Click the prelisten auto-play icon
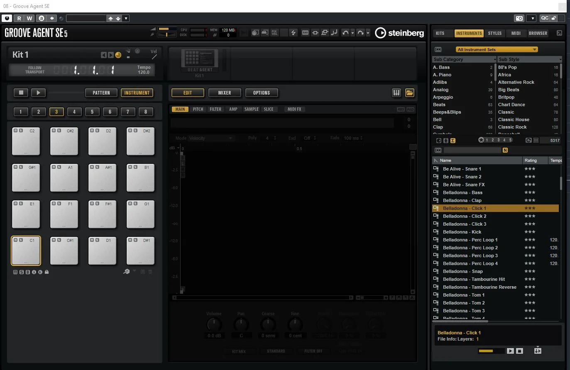The height and width of the screenshot is (370, 570). 538,351
